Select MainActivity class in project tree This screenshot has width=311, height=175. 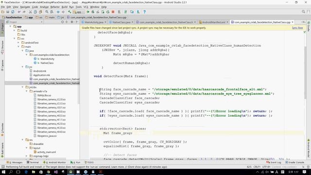point(47,59)
